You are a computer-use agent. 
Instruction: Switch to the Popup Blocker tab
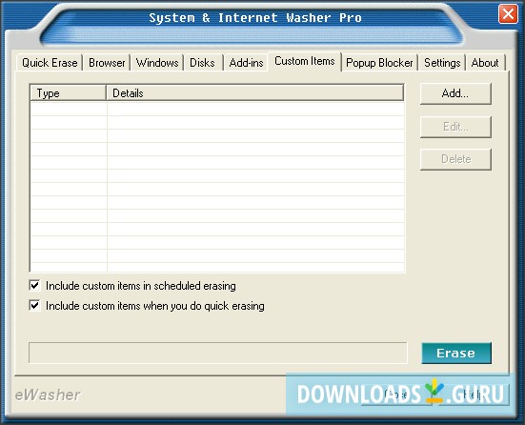[379, 63]
